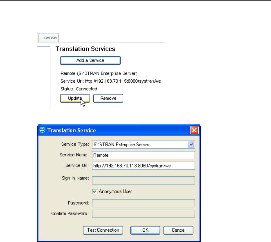Click the Add a Service button
This screenshot has height=242, width=271.
pyautogui.click(x=90, y=60)
